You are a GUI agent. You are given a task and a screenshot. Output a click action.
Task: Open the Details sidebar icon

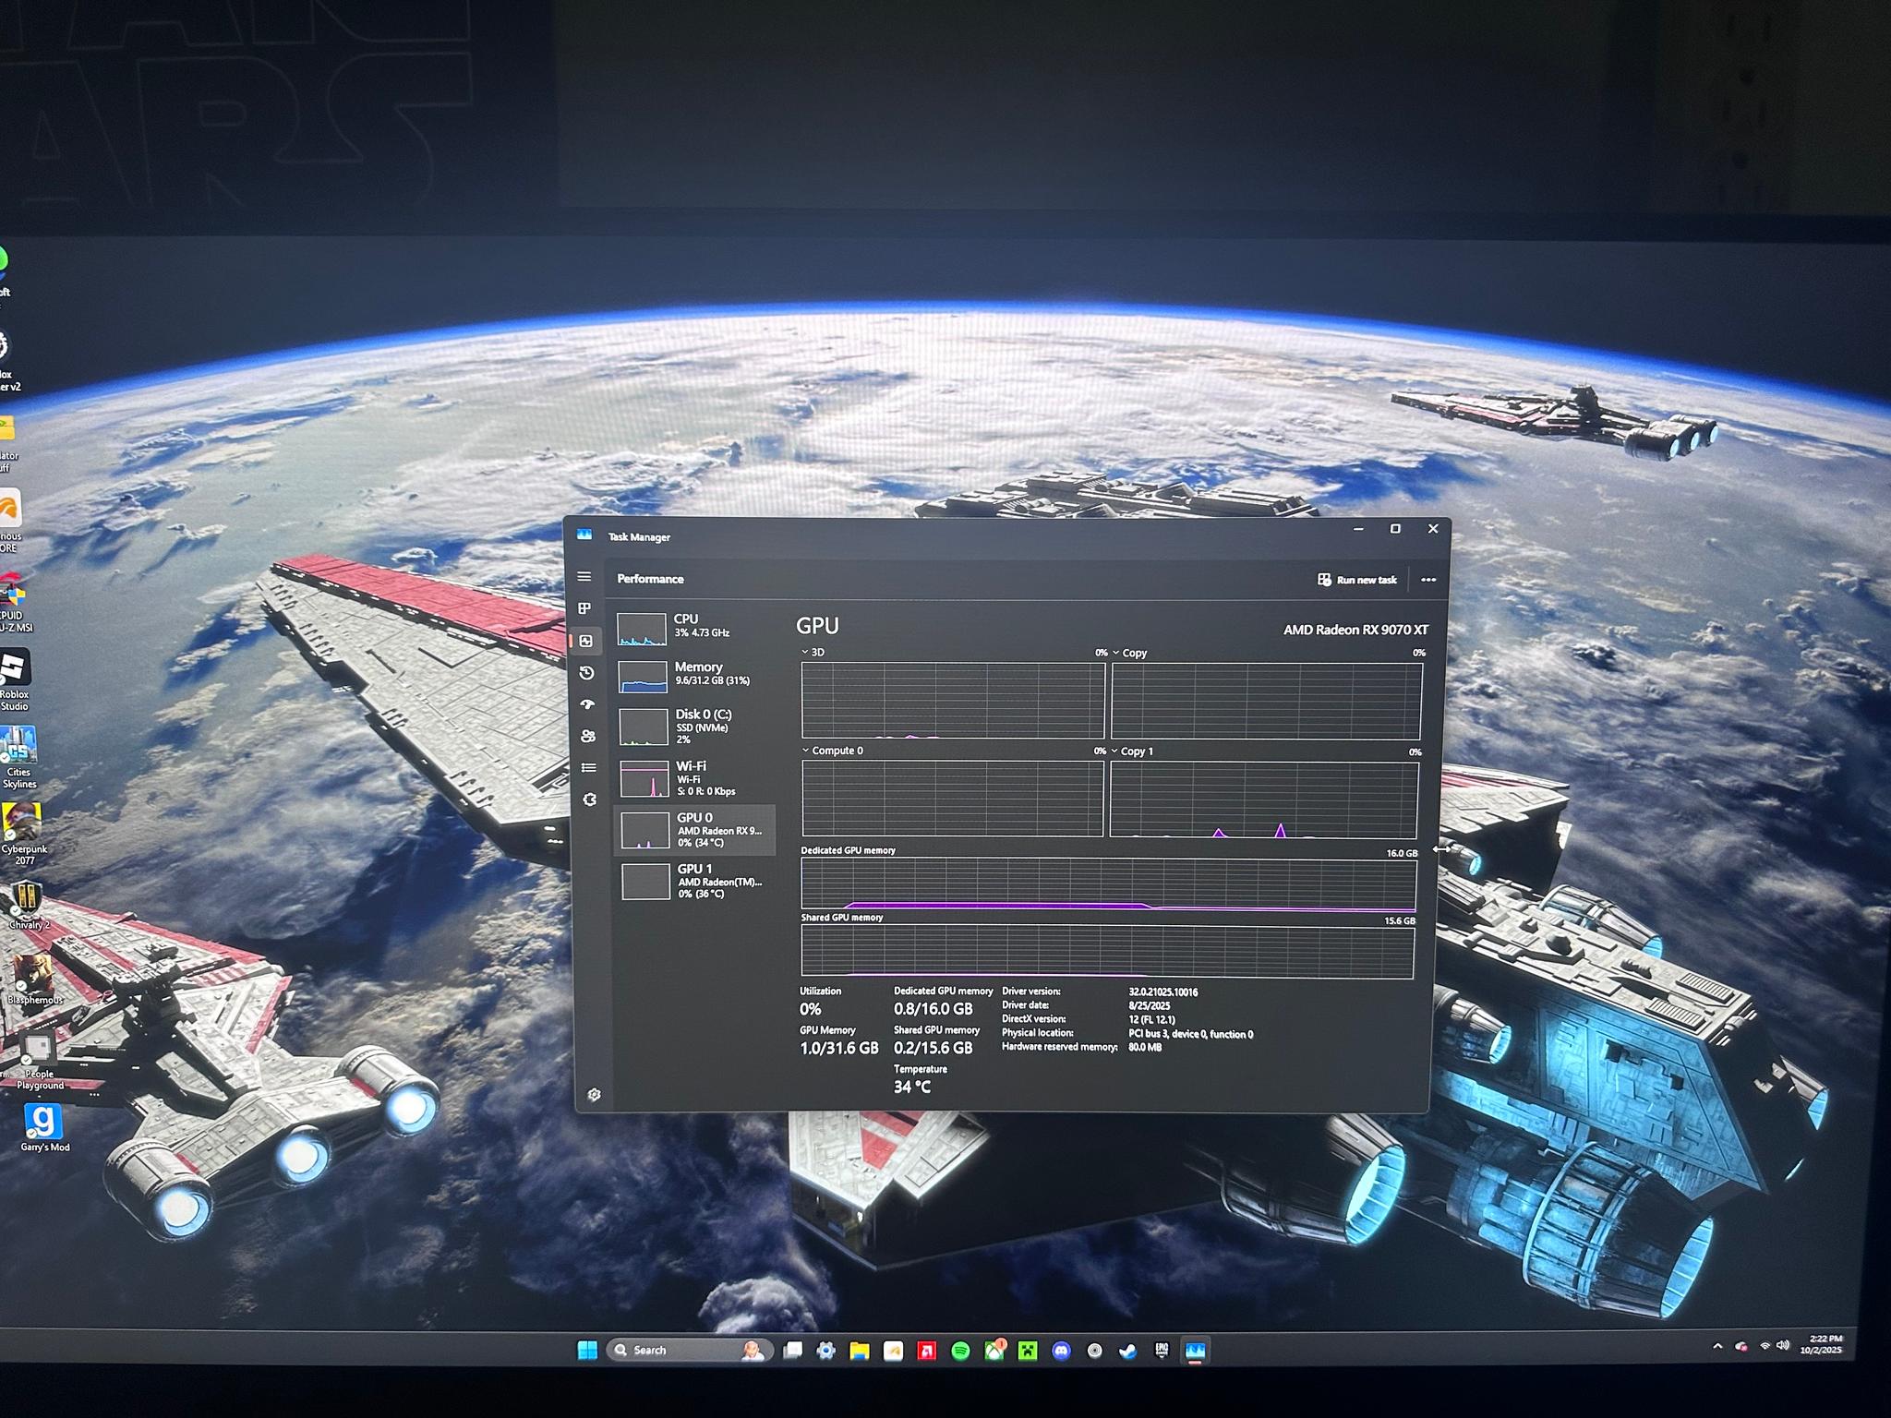point(589,767)
